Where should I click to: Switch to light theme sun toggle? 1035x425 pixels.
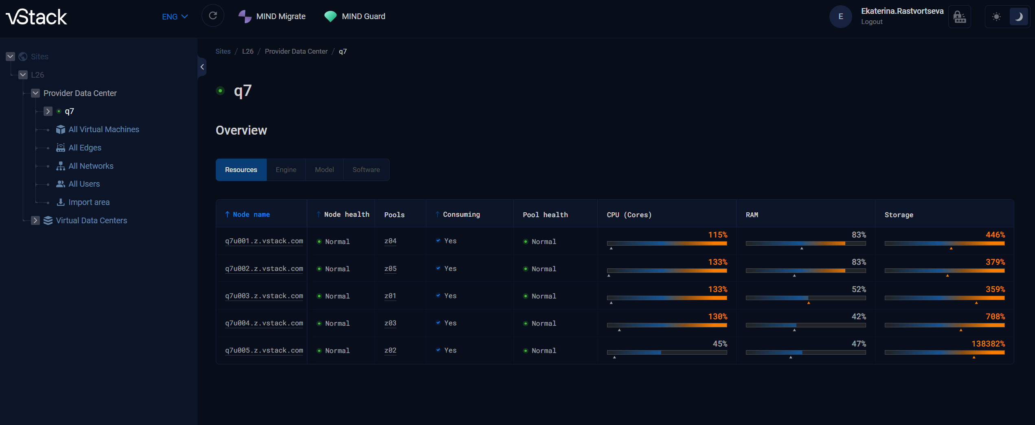pos(996,17)
